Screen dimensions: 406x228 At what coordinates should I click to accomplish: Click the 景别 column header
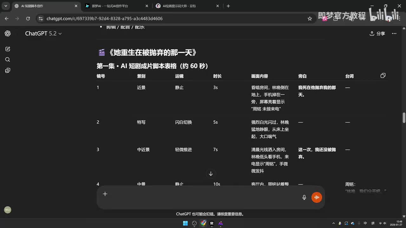141,76
